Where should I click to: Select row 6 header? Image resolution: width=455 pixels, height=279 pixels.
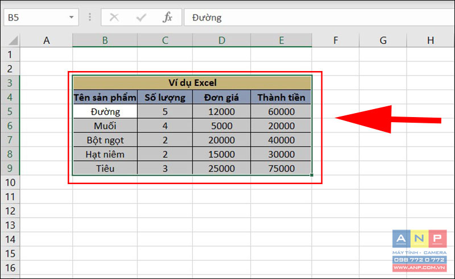click(x=10, y=125)
